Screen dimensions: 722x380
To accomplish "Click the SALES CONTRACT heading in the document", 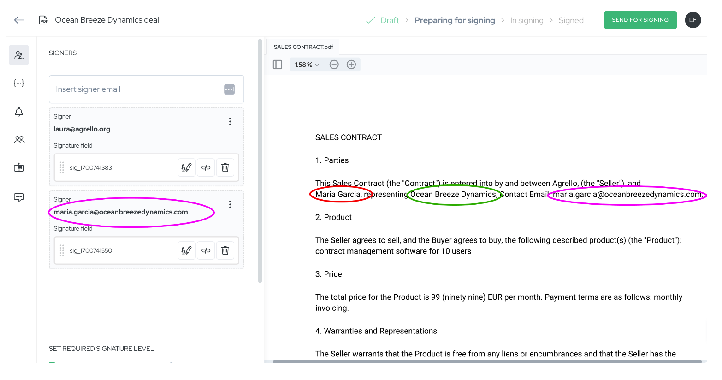I will (x=349, y=137).
